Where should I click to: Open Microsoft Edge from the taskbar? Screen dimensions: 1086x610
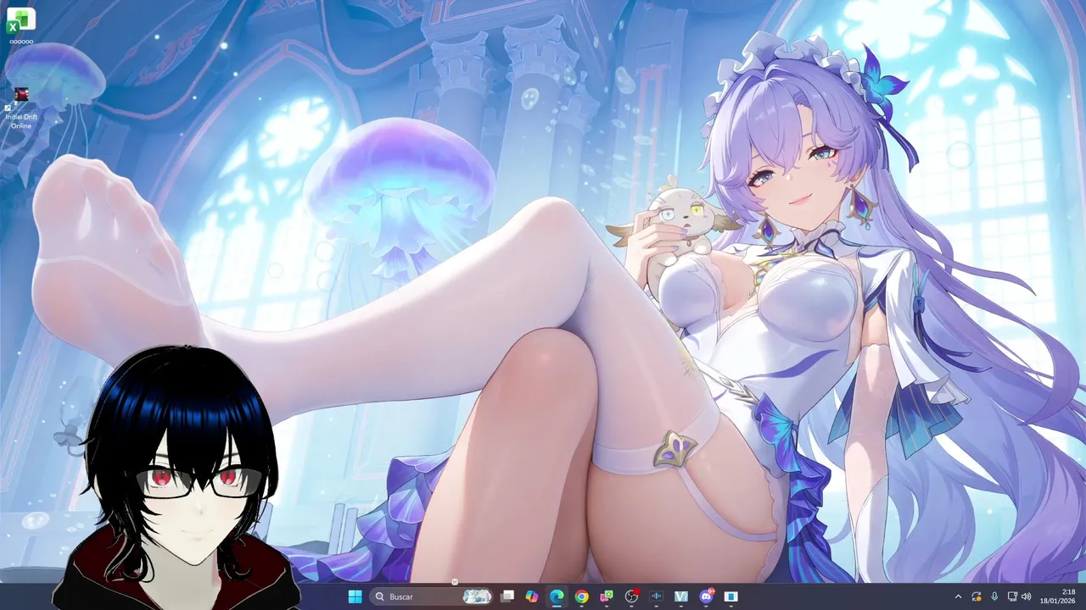coord(557,596)
